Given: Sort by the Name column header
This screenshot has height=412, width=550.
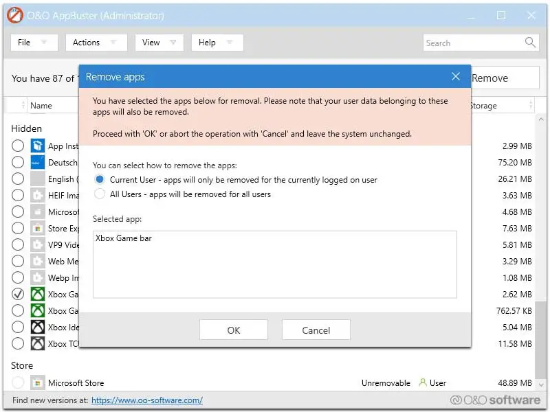Looking at the screenshot, I should click(41, 106).
